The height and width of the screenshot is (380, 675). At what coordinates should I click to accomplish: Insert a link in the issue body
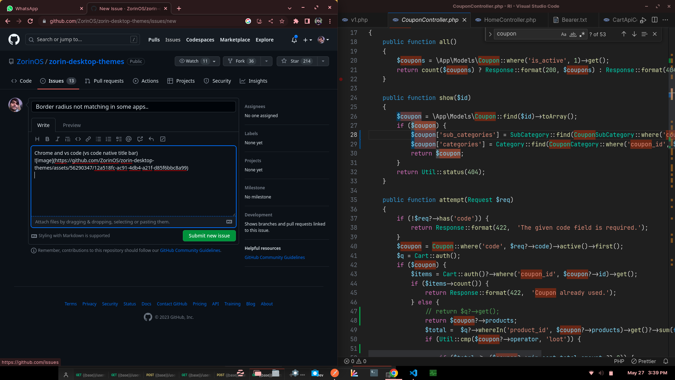click(88, 139)
